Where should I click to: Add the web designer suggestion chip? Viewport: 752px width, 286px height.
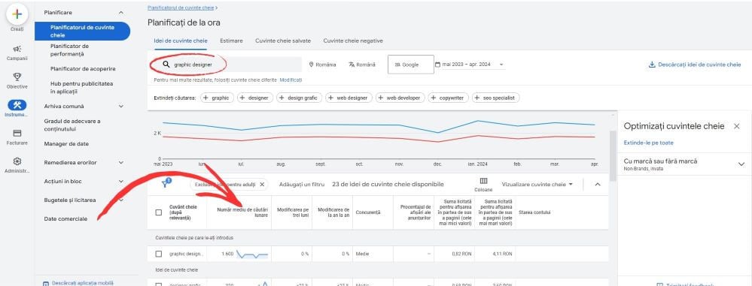tap(349, 98)
